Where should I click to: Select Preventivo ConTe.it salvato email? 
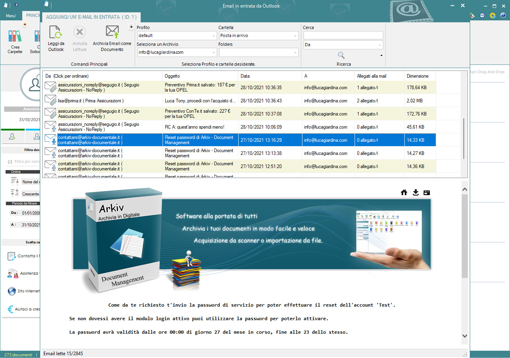coord(239,114)
